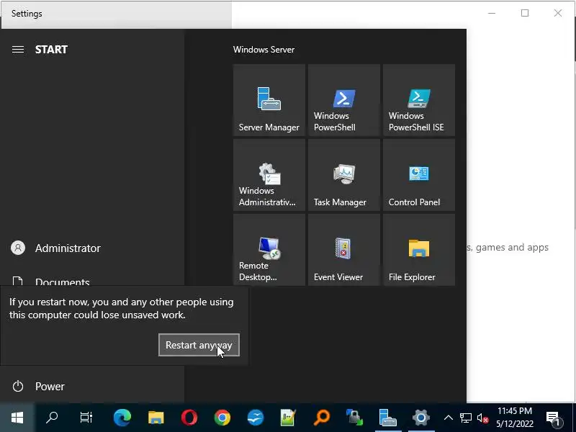
Task: Open the muted volume tray icon
Action: pos(482,418)
